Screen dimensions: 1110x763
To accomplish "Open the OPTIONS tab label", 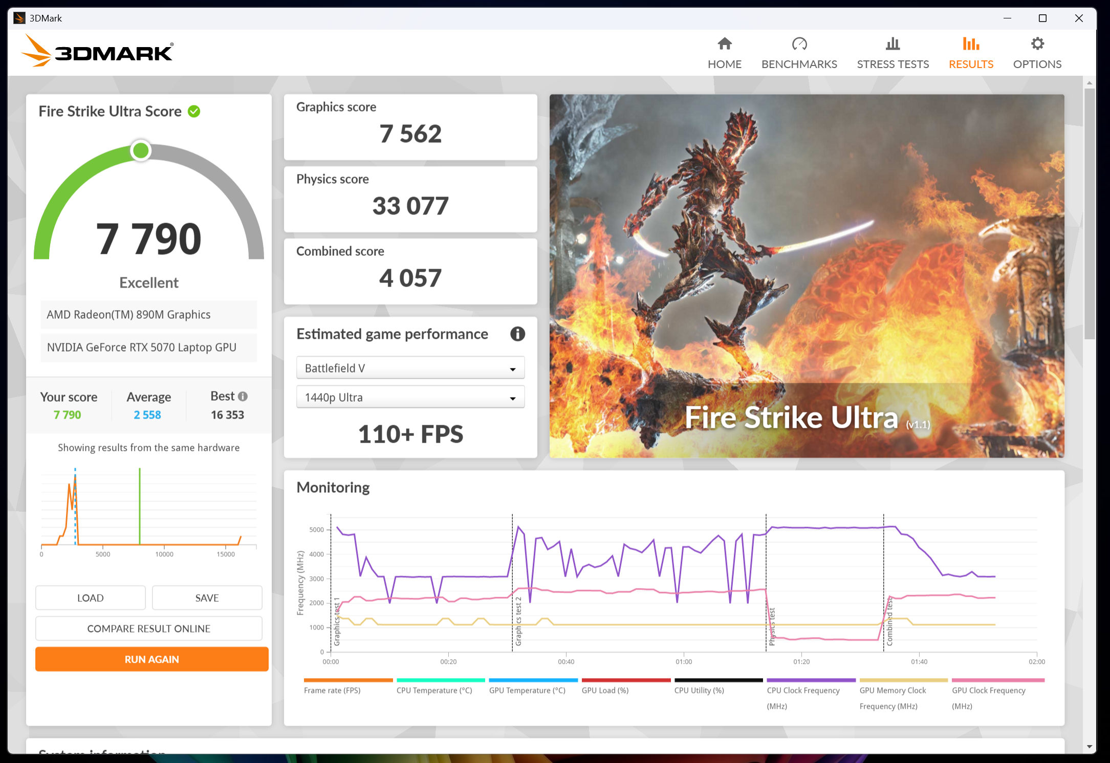I will (1037, 64).
